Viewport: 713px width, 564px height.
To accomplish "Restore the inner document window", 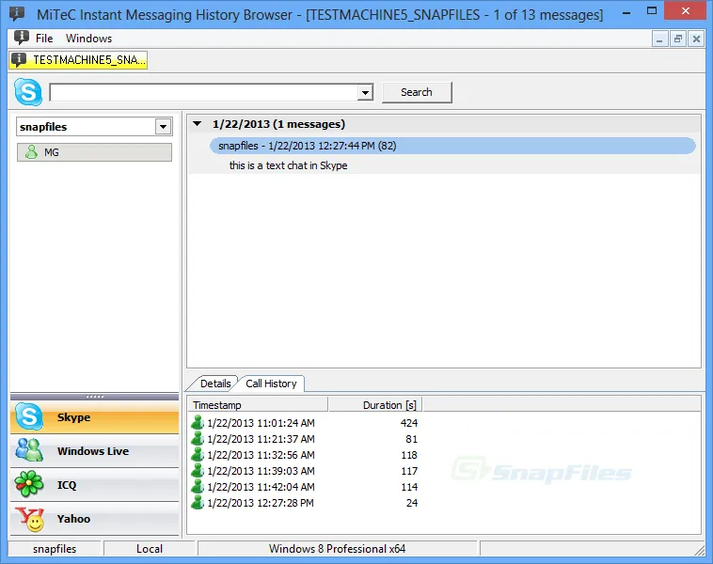I will [678, 39].
